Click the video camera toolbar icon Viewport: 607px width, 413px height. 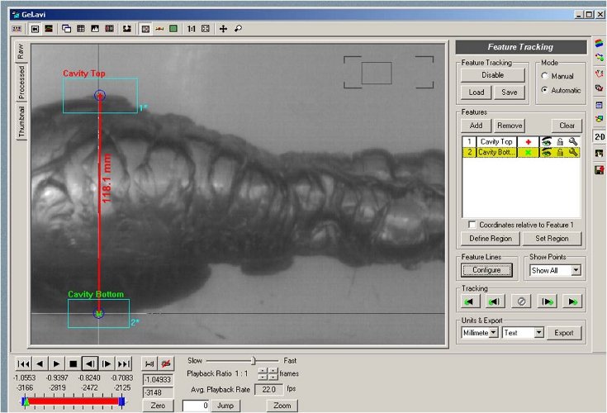[x=35, y=29]
